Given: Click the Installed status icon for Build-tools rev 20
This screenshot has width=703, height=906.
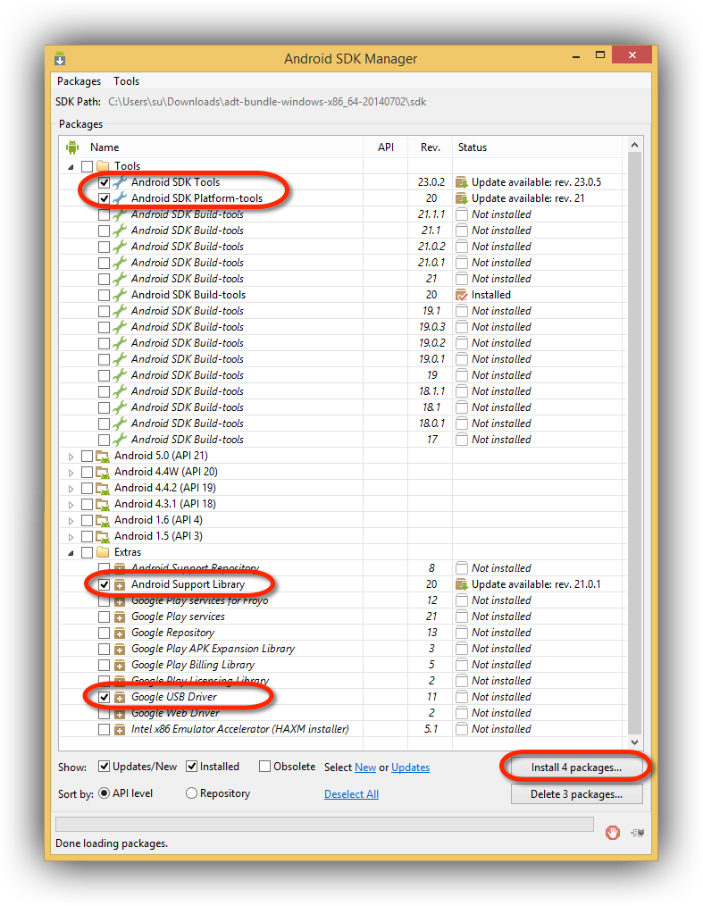Looking at the screenshot, I should click(x=462, y=295).
